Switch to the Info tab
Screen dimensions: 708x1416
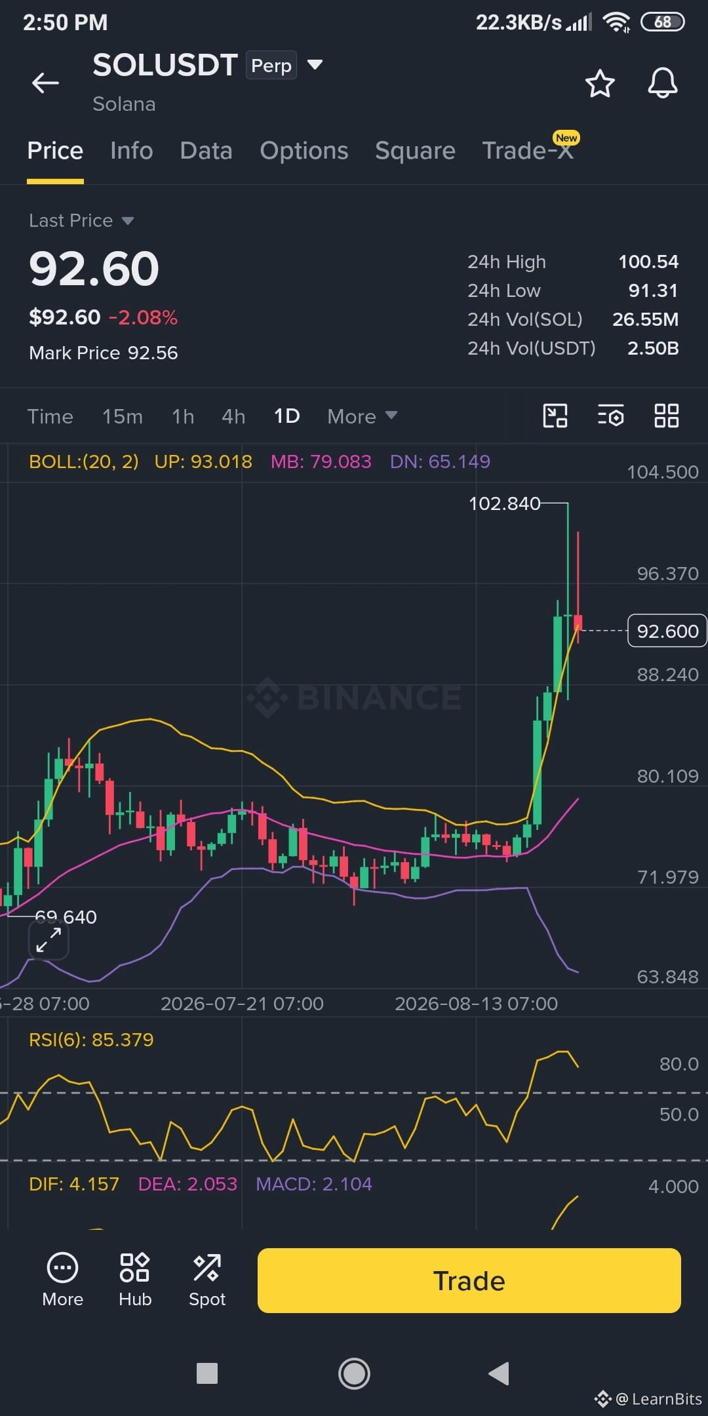(132, 151)
